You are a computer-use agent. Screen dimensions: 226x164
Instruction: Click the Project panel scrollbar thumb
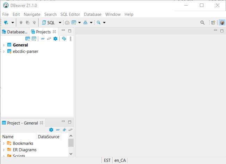(x=71, y=143)
